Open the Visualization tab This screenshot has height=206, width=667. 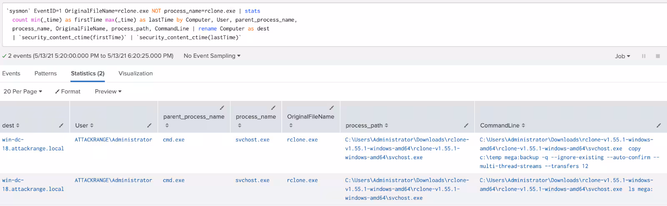[135, 74]
